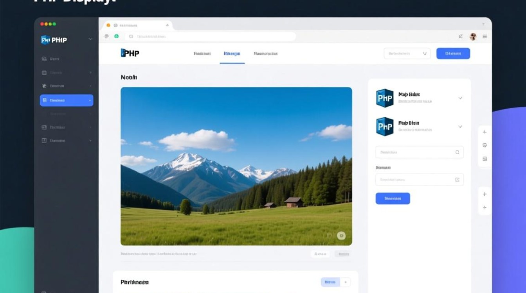Expand the first PHP item chevron in right panel
The image size is (526, 293).
(x=460, y=98)
